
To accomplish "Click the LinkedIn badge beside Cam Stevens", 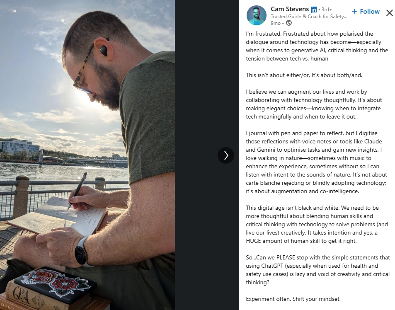I will [x=314, y=10].
